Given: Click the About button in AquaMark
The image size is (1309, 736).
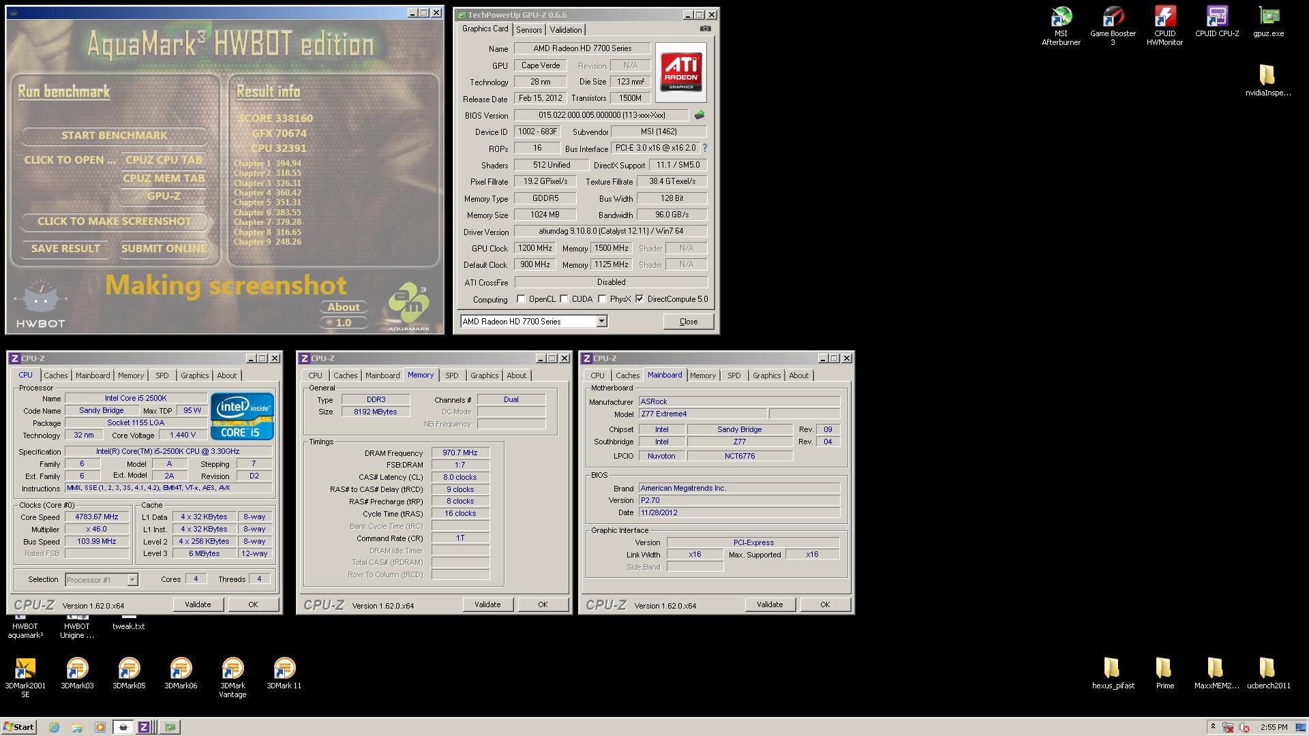Looking at the screenshot, I should click(344, 307).
